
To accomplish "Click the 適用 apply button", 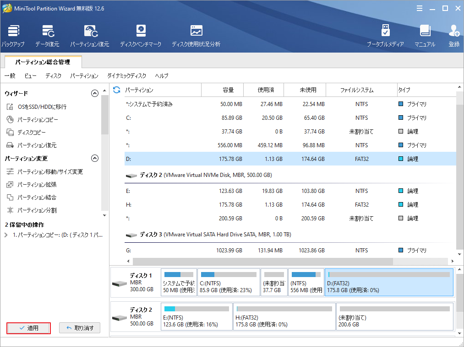I will click(x=29, y=328).
